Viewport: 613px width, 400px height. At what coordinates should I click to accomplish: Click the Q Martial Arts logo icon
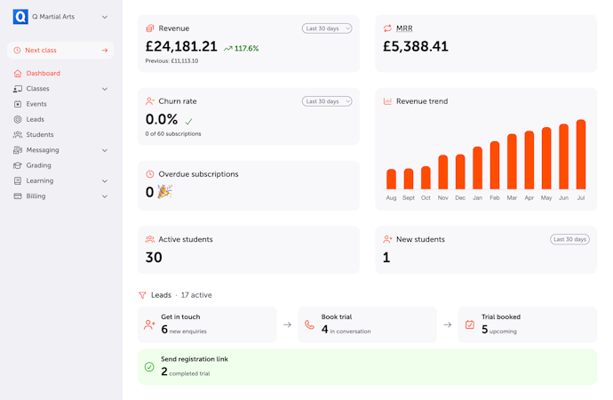click(x=20, y=17)
